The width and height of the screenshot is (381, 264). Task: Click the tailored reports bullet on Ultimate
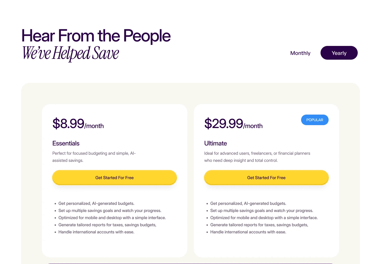pyautogui.click(x=259, y=225)
